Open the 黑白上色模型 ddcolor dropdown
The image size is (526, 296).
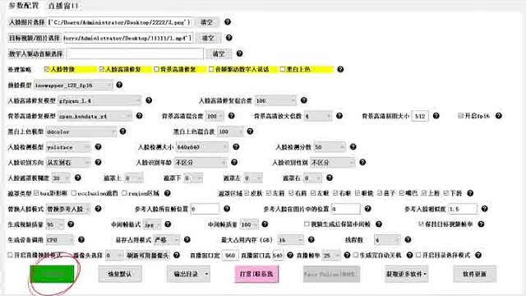[x=81, y=132]
